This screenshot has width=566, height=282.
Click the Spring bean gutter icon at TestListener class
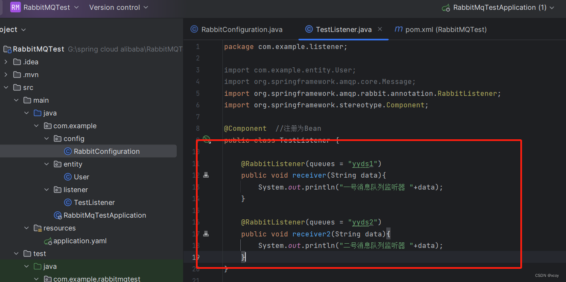pos(207,139)
